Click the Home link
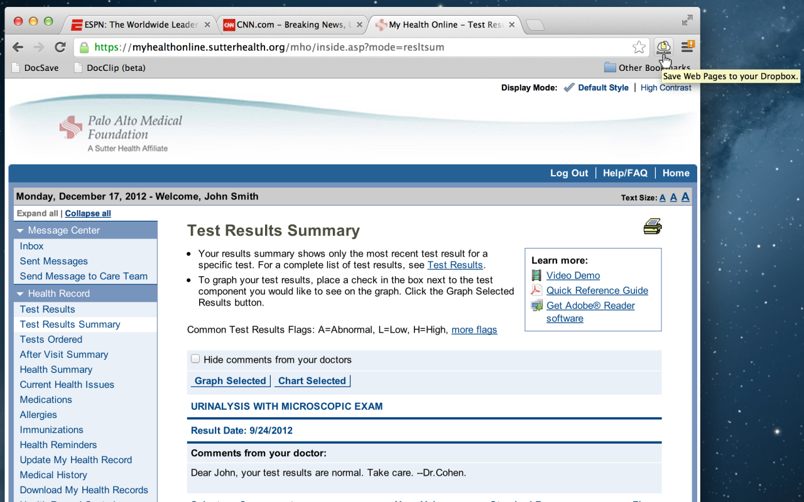The width and height of the screenshot is (804, 502). tap(676, 173)
